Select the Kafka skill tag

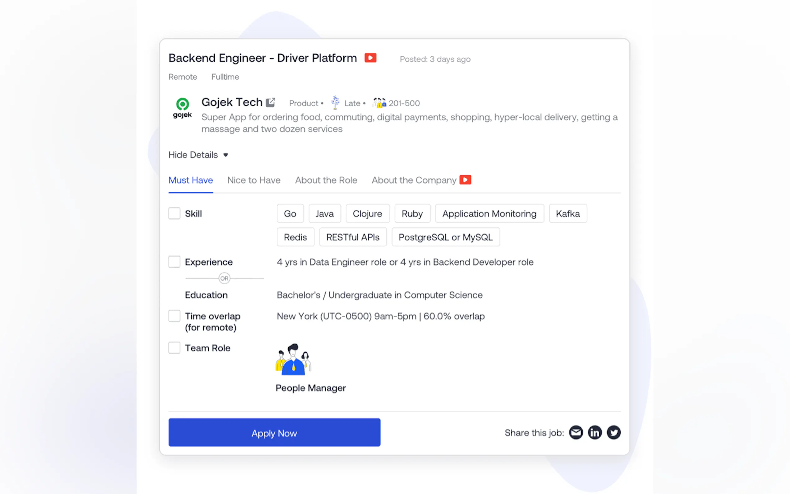pos(568,213)
